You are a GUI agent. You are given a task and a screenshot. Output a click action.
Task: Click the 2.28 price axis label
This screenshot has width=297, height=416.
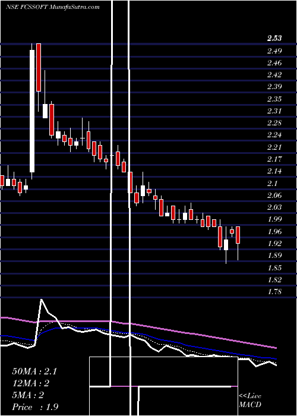[274, 123]
